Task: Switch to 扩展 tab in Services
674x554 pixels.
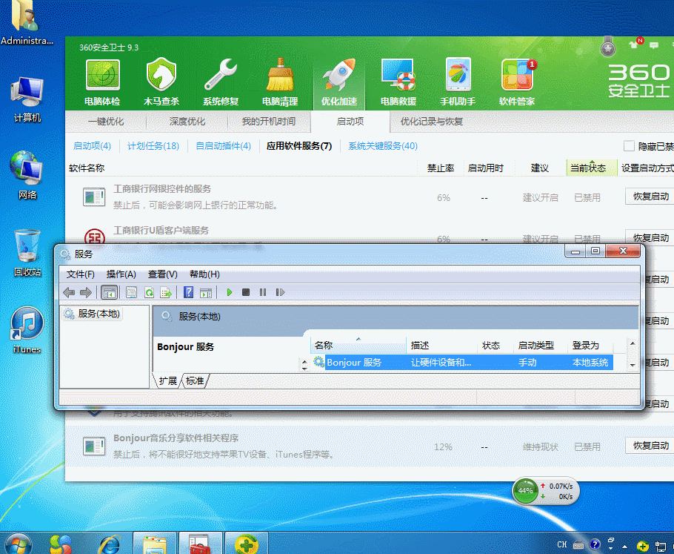Action: click(167, 381)
